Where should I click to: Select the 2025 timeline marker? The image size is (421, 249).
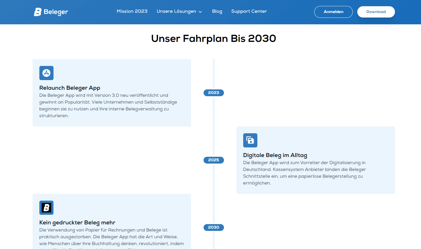(214, 160)
